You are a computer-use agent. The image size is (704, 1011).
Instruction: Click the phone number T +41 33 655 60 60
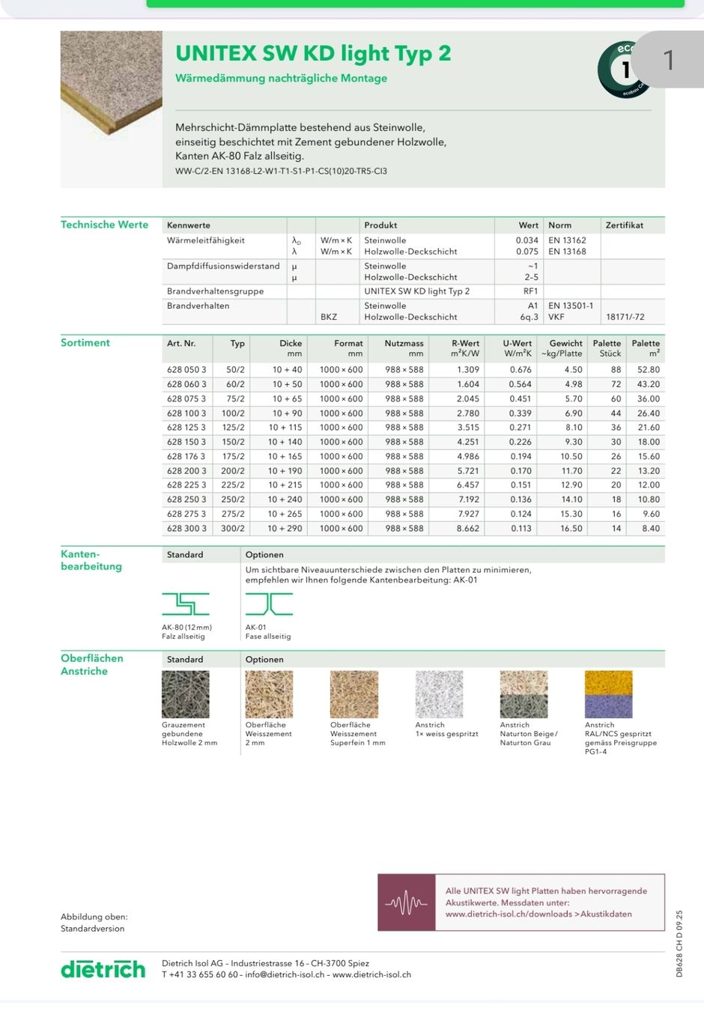[200, 974]
